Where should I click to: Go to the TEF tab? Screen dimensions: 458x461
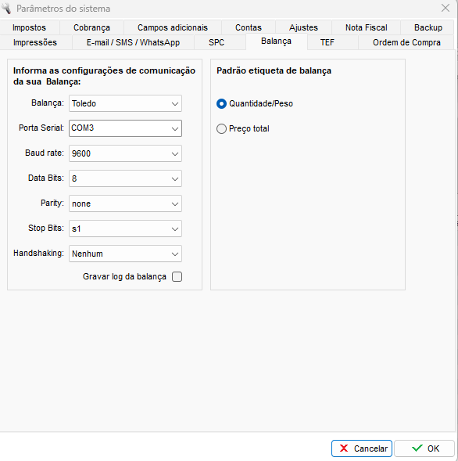(327, 42)
